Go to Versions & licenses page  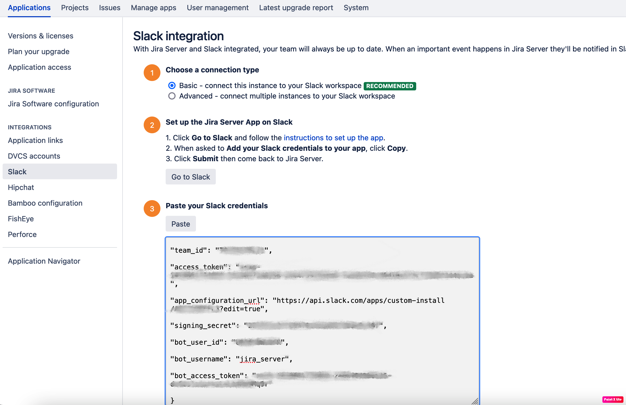pyautogui.click(x=40, y=36)
